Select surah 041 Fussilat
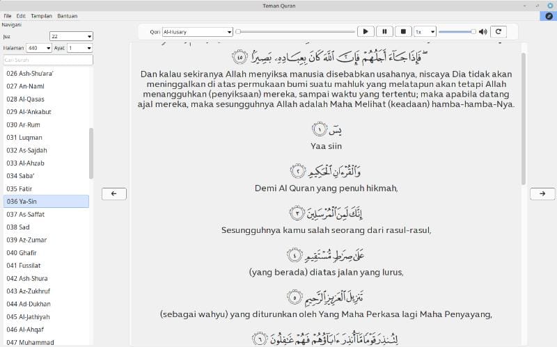557x347 pixels. 46,266
